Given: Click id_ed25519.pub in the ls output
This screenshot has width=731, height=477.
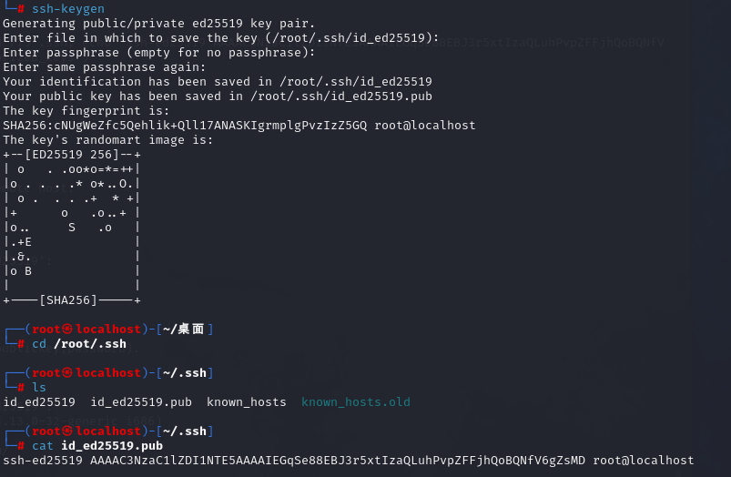Looking at the screenshot, I should [141, 402].
